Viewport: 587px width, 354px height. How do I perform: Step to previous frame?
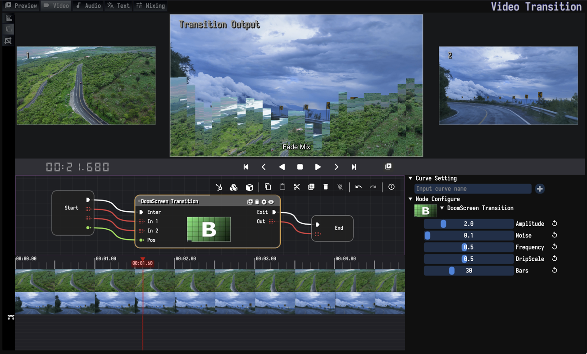pyautogui.click(x=264, y=167)
